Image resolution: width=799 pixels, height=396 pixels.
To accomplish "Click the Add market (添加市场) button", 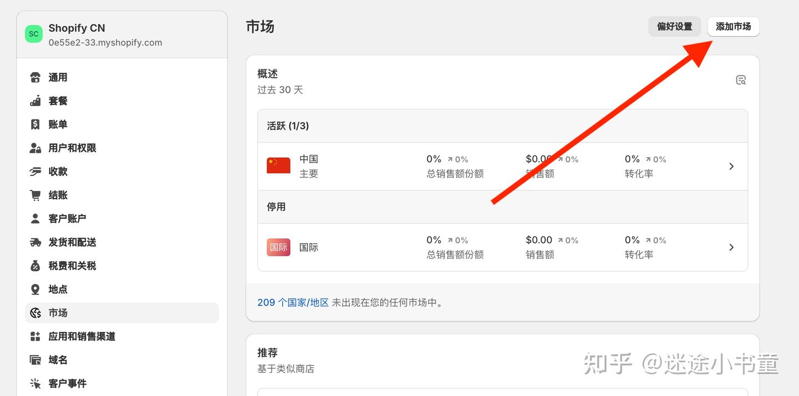I will (x=733, y=27).
